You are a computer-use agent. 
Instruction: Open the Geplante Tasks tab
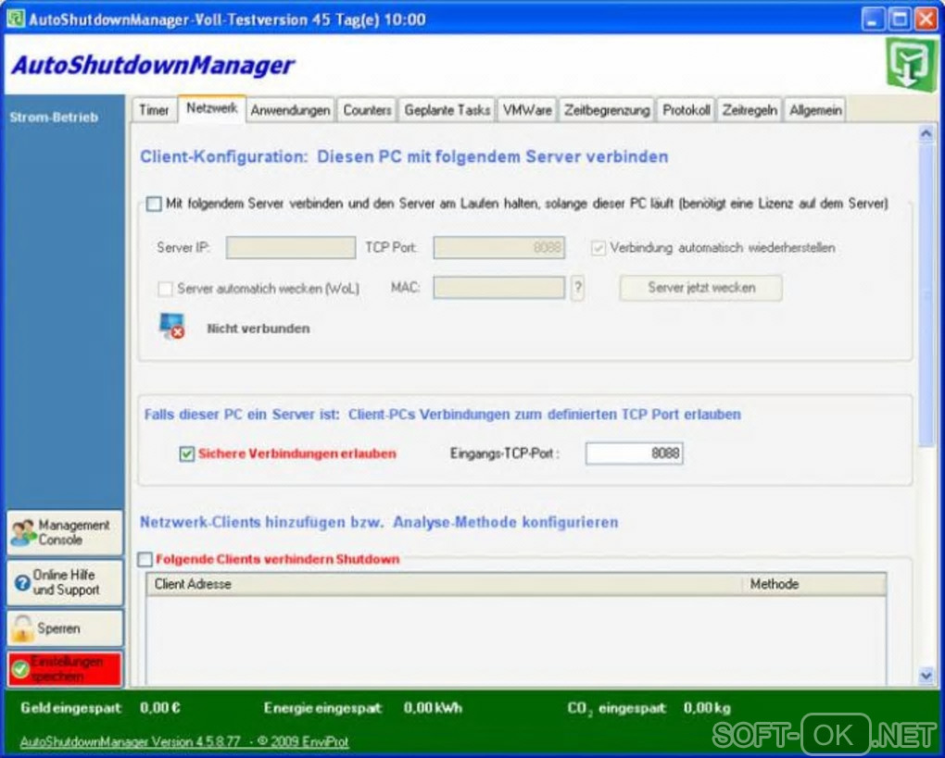tap(447, 110)
